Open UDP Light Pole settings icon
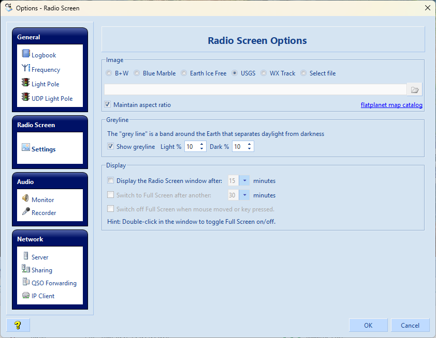 26,97
